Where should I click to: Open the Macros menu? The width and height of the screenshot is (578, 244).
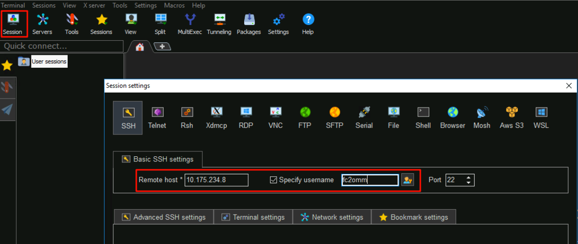pos(174,5)
